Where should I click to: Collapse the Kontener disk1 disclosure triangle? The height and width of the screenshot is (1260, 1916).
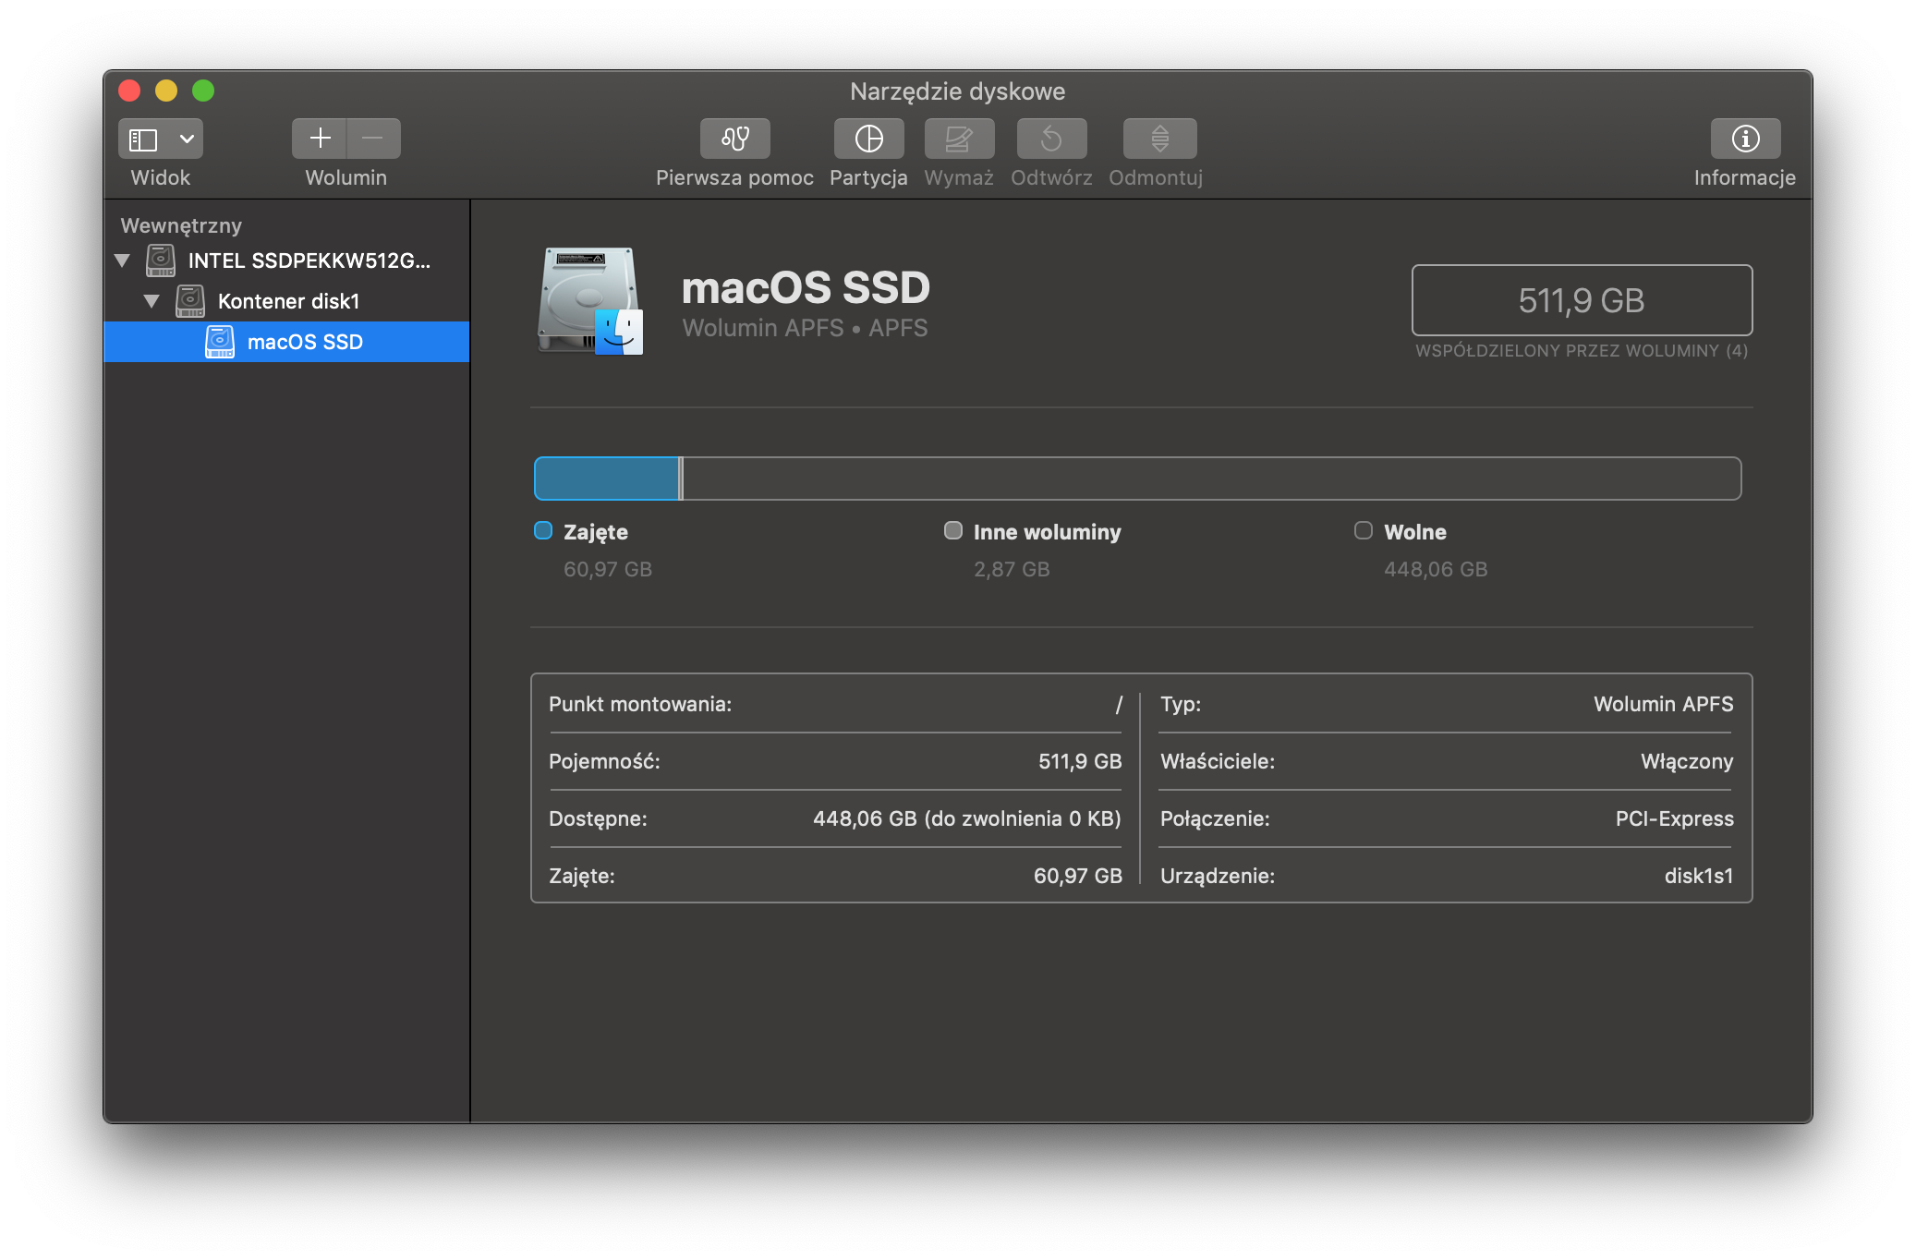click(152, 301)
